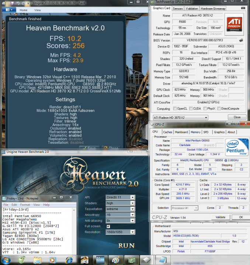The image size is (250, 265).
Task: Click the Notepad title bar icon
Action: [4, 198]
